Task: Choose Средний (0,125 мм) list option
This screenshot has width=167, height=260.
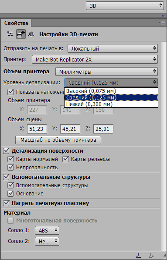Action: coord(111,98)
